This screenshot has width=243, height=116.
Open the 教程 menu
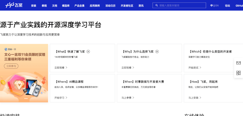click(x=44, y=6)
